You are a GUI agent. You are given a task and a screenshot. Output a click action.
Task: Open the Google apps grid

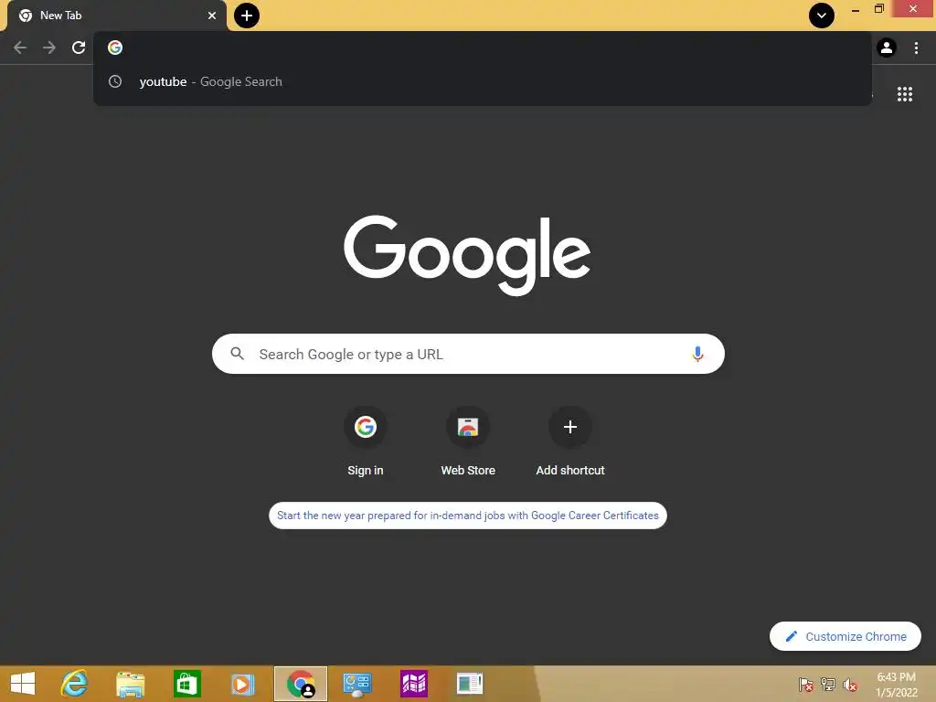[x=905, y=94]
